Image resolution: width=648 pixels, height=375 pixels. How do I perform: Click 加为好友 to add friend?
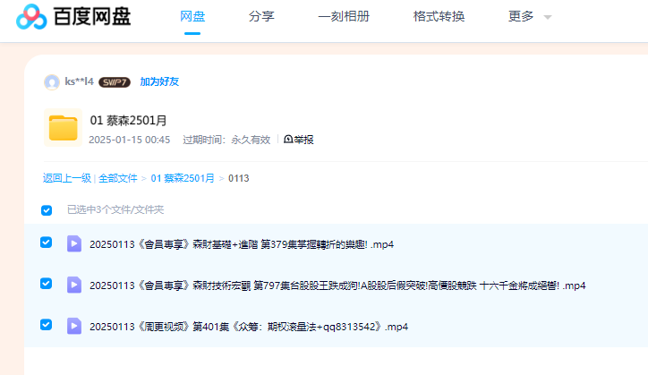pos(159,81)
